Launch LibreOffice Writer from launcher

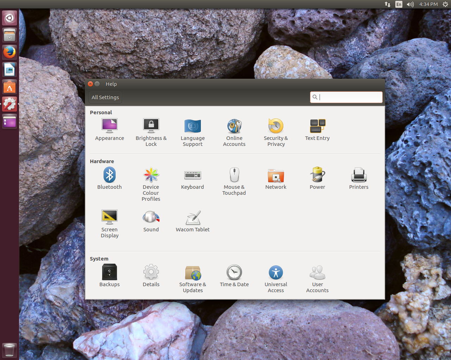(10, 70)
